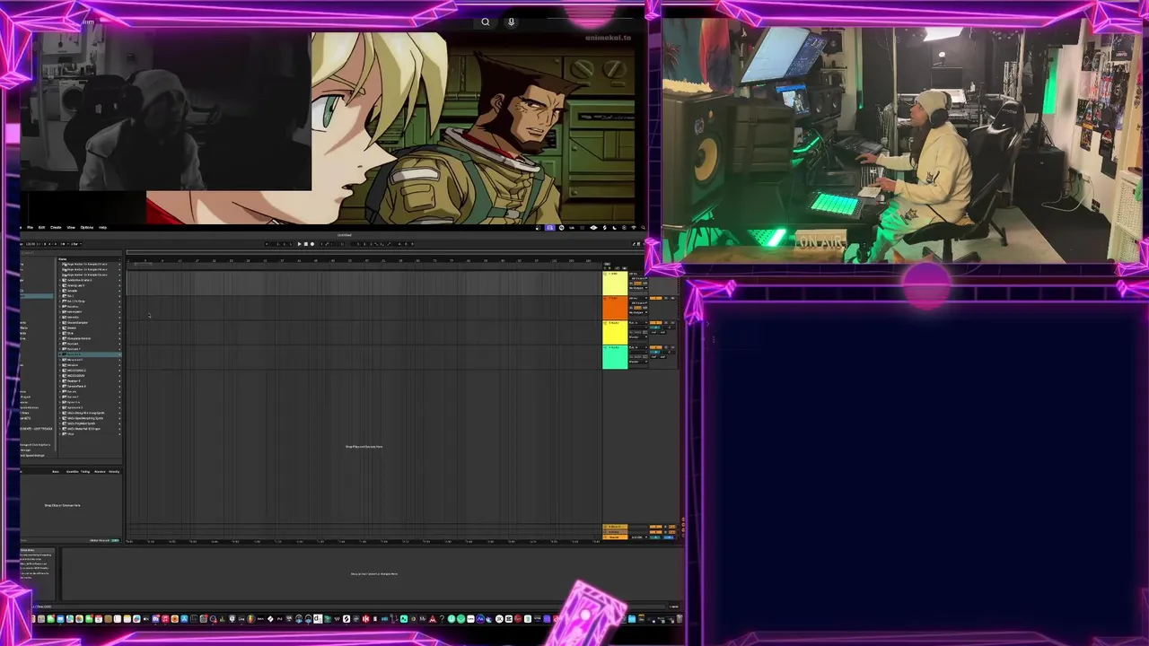Select the tempo field showing 120.00
1149x646 pixels.
(x=30, y=244)
